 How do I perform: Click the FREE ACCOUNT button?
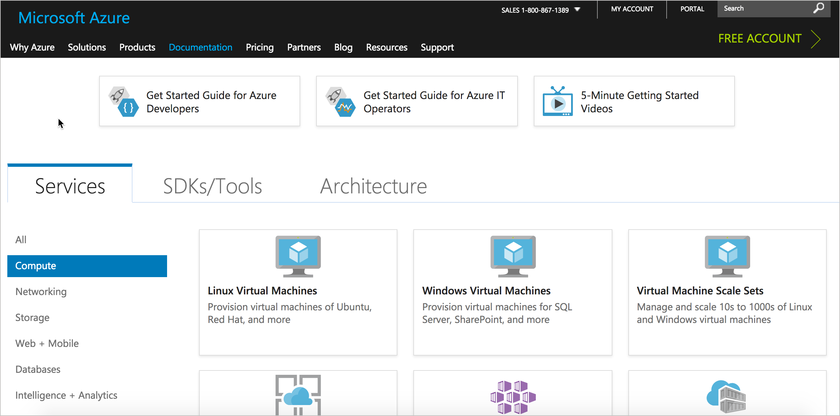coord(760,39)
